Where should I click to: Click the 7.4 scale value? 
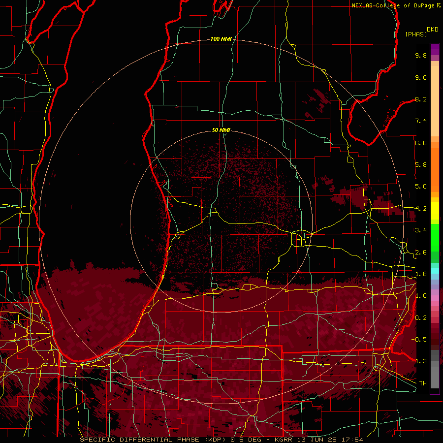coord(421,121)
